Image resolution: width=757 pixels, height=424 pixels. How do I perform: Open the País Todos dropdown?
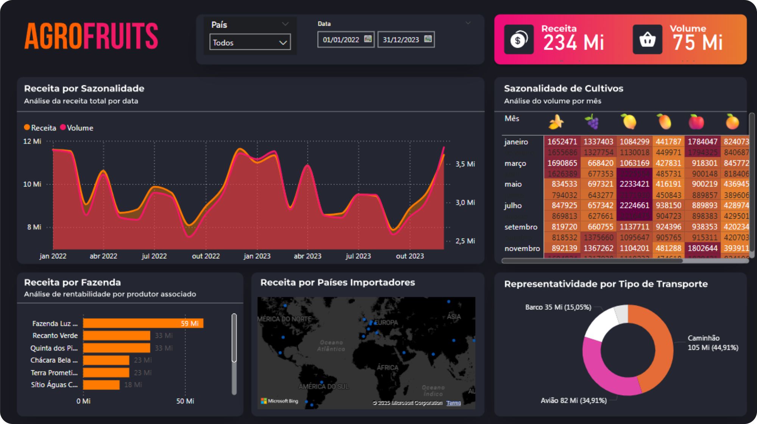point(250,42)
